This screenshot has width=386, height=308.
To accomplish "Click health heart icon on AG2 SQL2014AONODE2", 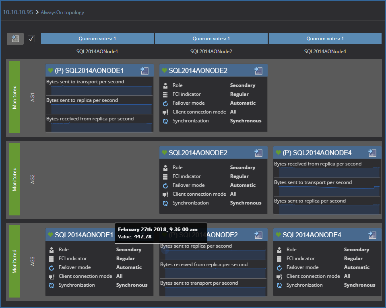I will (165, 153).
